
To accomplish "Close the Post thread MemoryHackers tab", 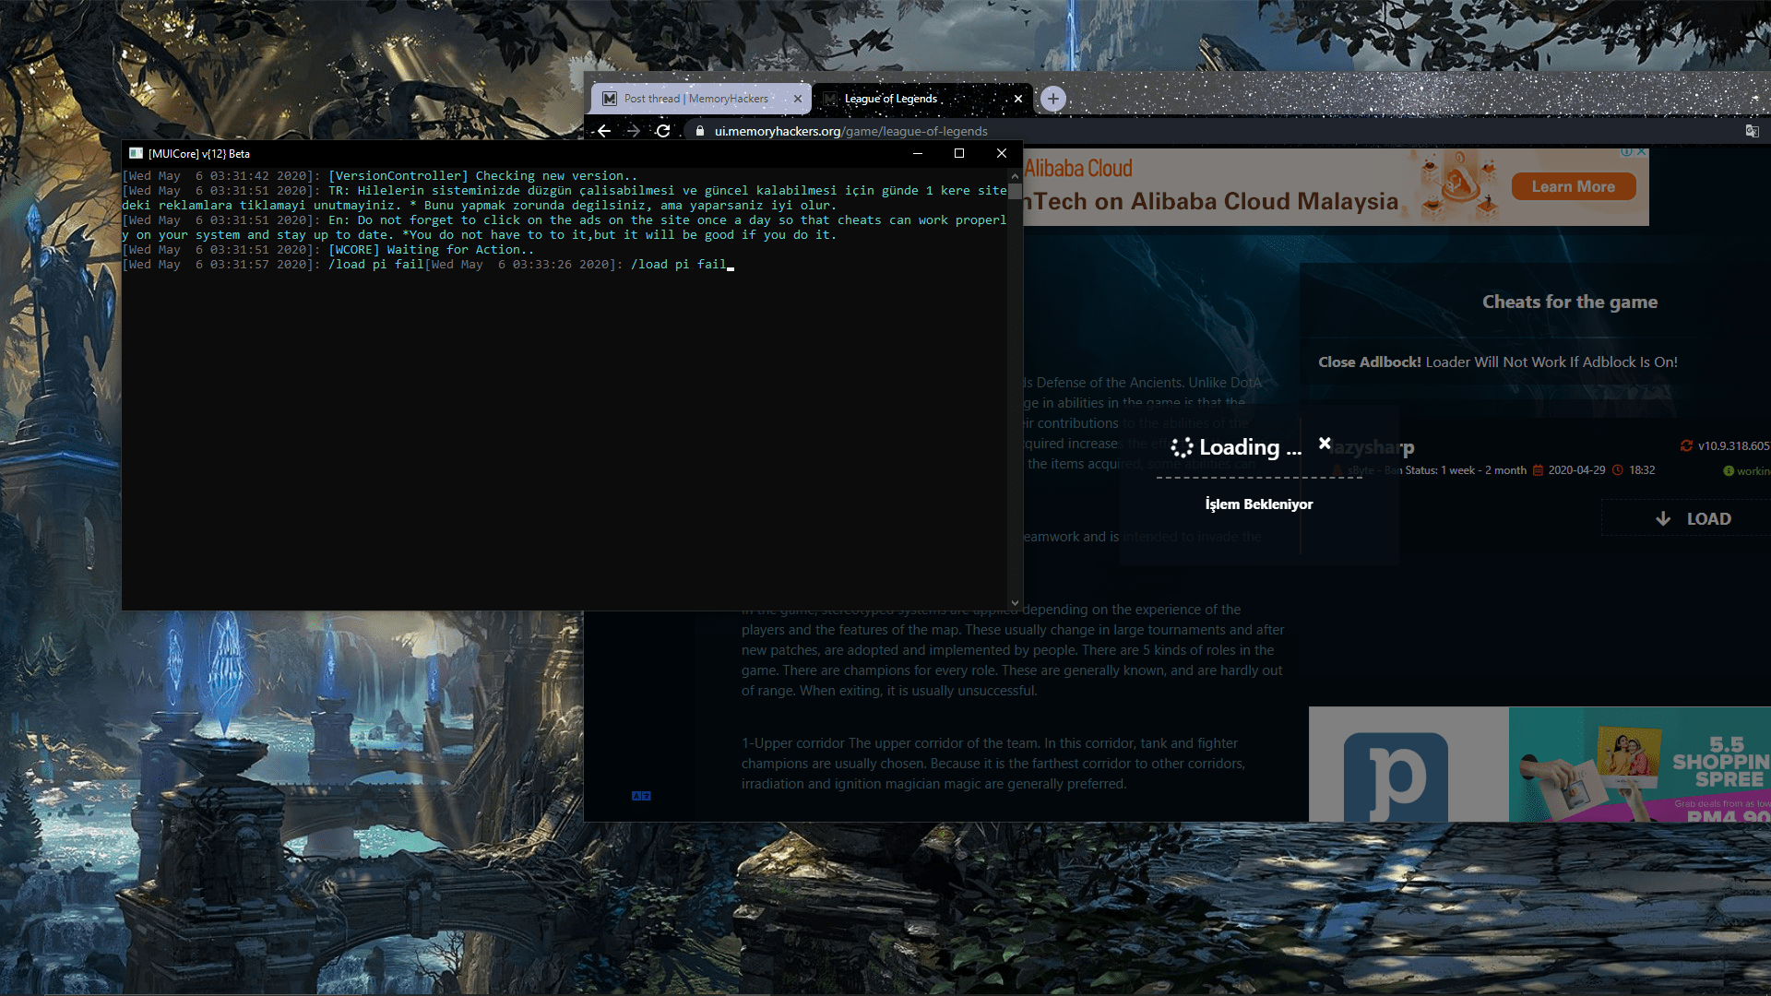I will 798,99.
